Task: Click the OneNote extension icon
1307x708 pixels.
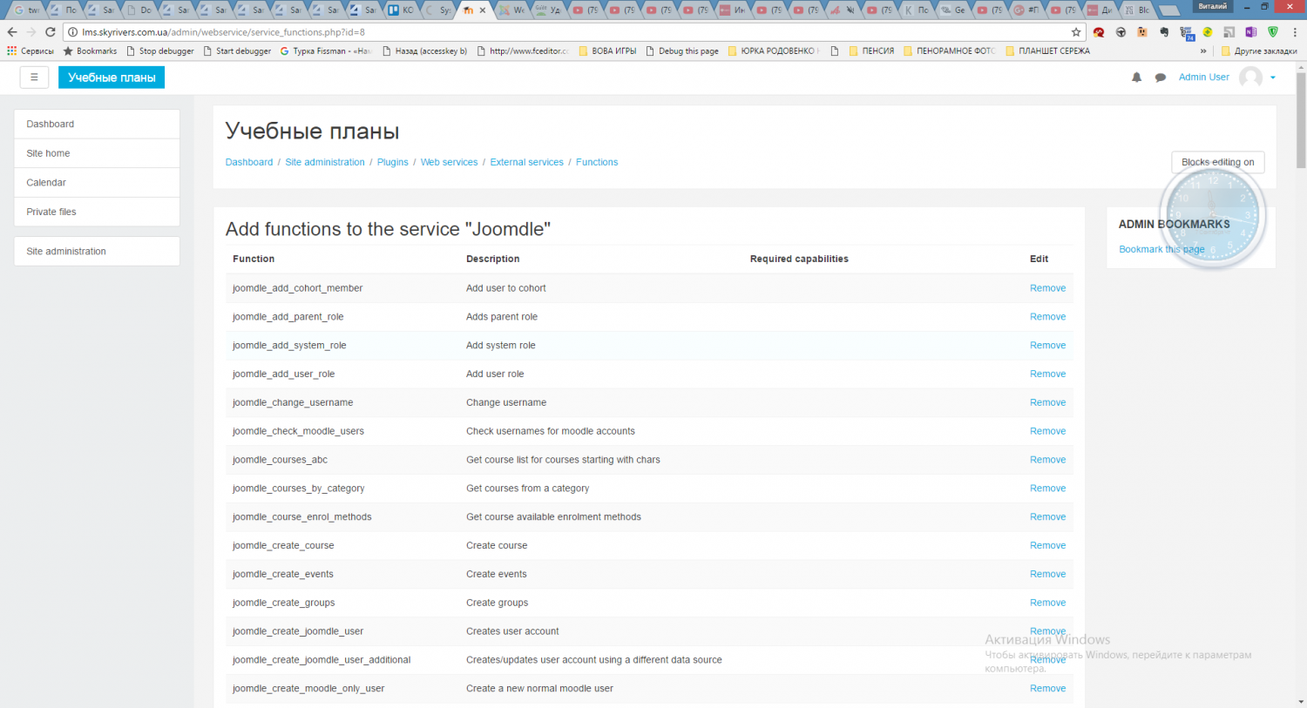Action: point(1250,32)
